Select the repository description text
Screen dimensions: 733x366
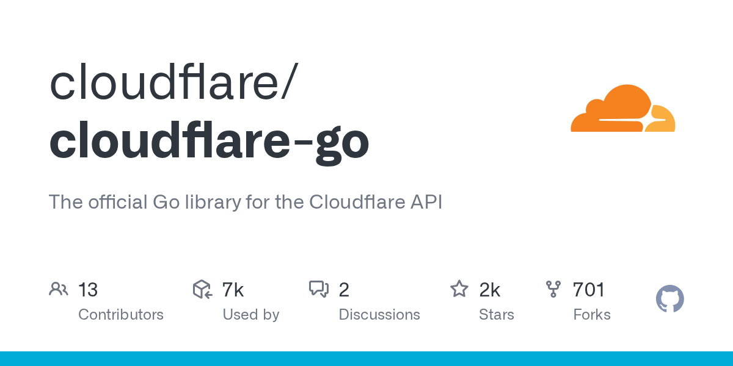click(x=245, y=202)
